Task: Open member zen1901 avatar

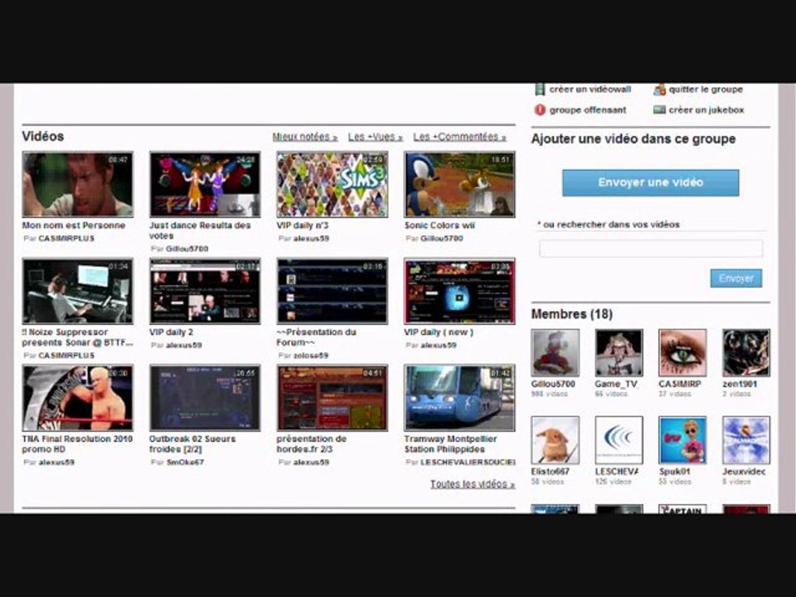Action: coord(746,353)
